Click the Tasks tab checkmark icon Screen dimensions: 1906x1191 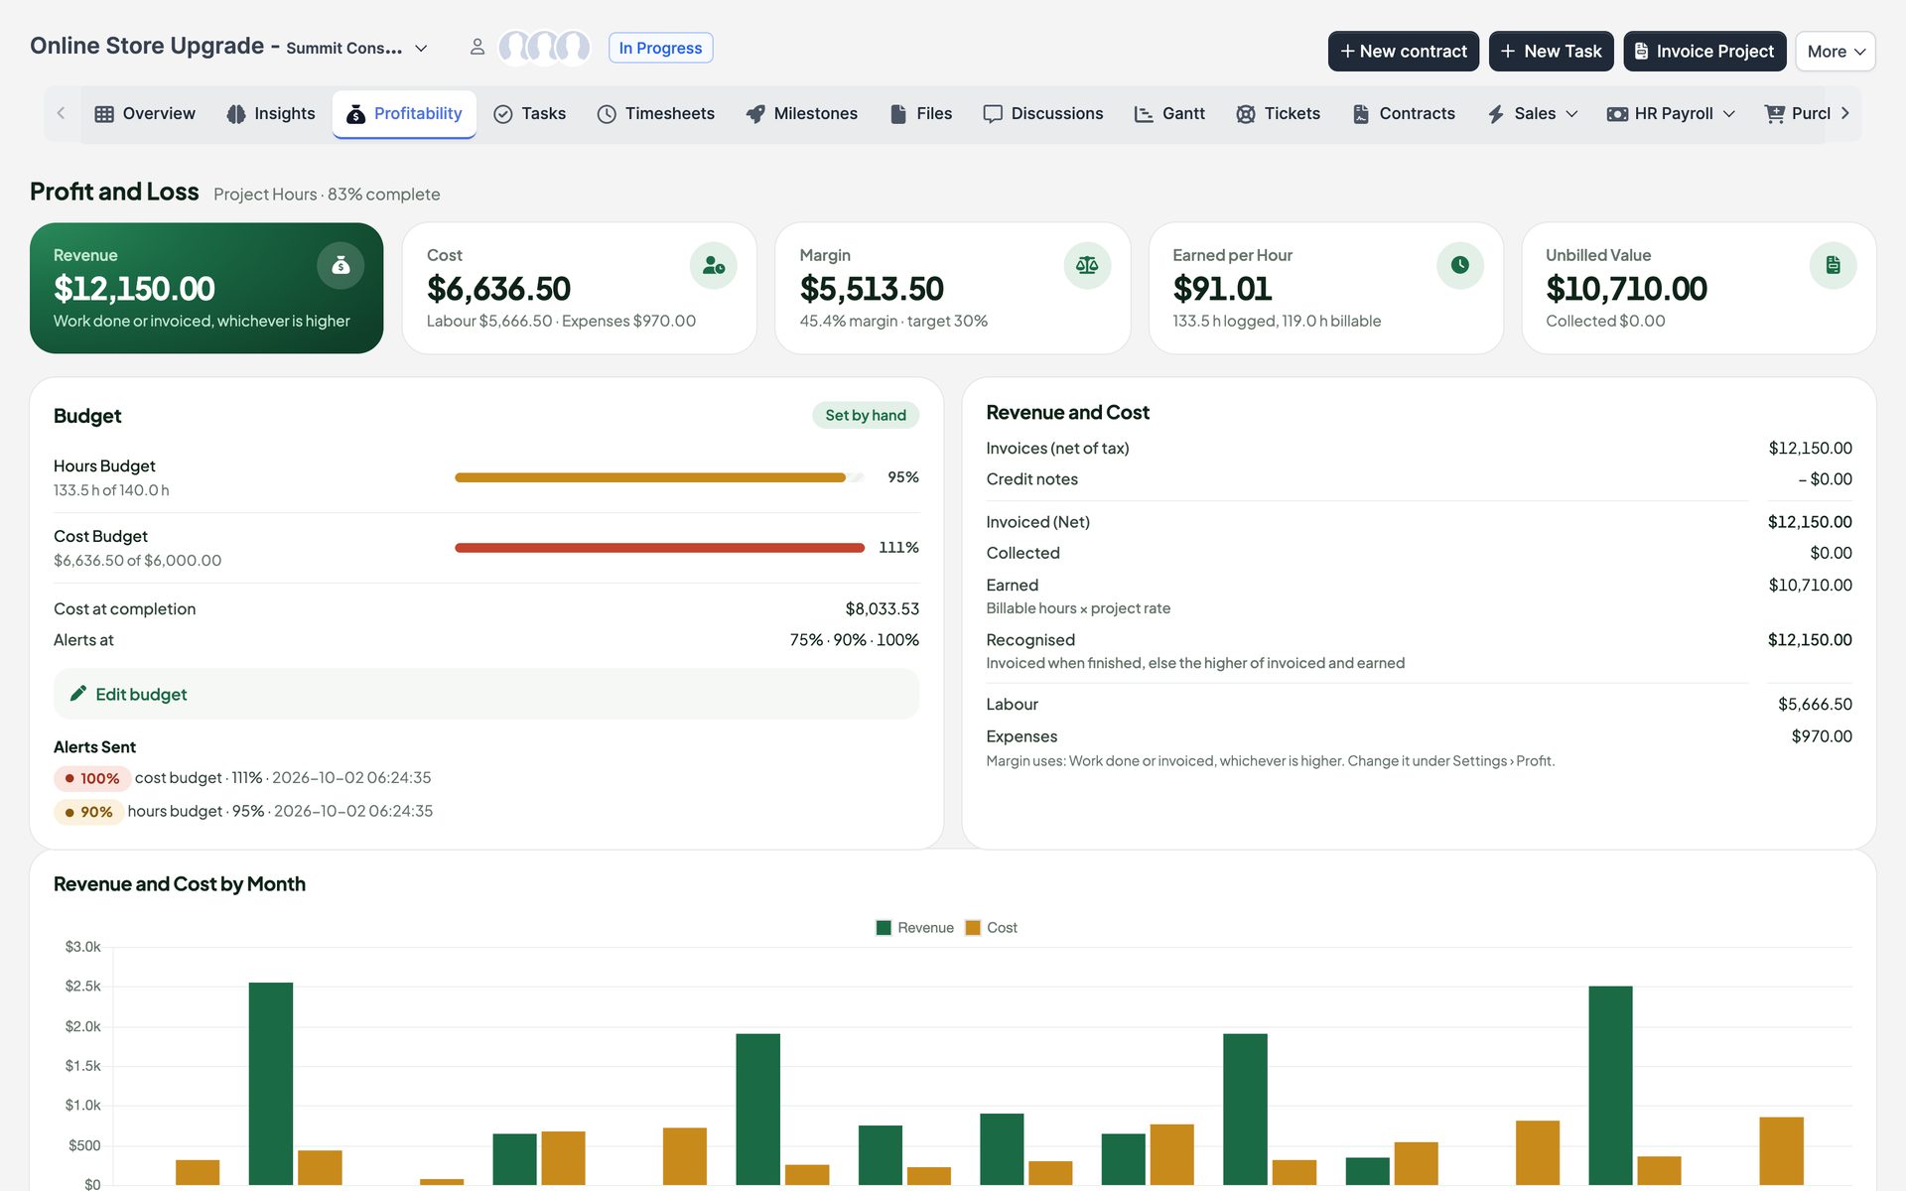503,114
